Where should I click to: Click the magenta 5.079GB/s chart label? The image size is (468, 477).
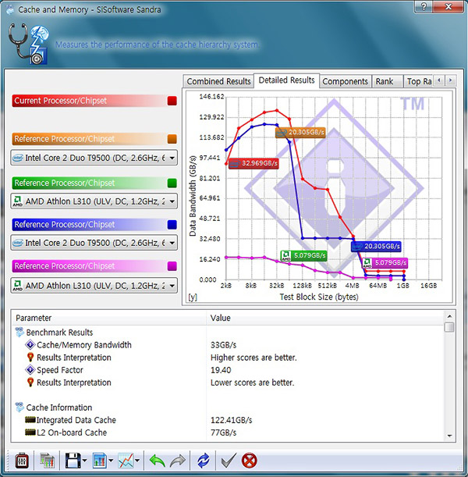point(385,262)
